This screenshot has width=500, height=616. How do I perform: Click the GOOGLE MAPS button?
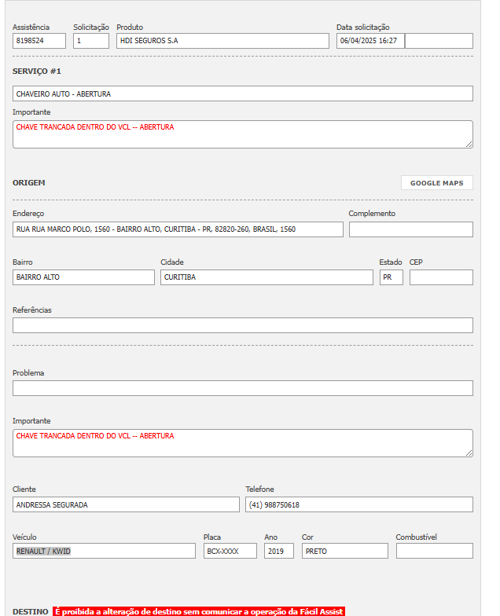436,183
